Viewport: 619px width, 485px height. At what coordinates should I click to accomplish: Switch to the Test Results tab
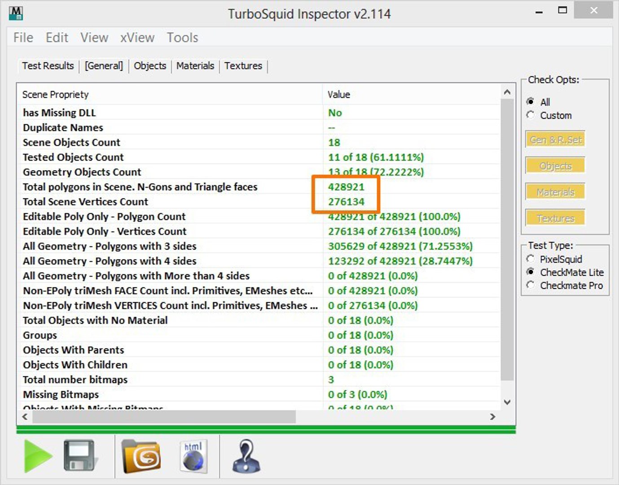coord(48,66)
